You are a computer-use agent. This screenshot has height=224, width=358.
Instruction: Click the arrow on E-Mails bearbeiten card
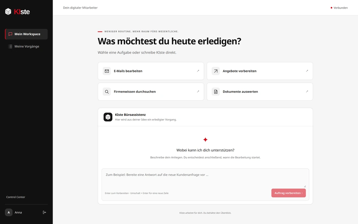[x=198, y=71]
